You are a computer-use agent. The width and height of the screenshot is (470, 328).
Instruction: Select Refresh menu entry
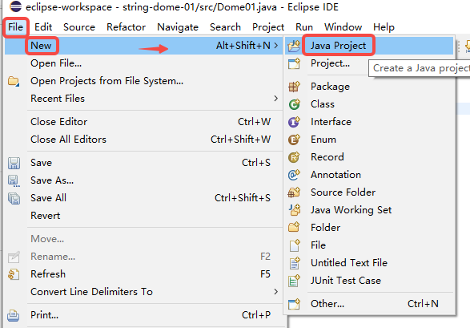144,274
